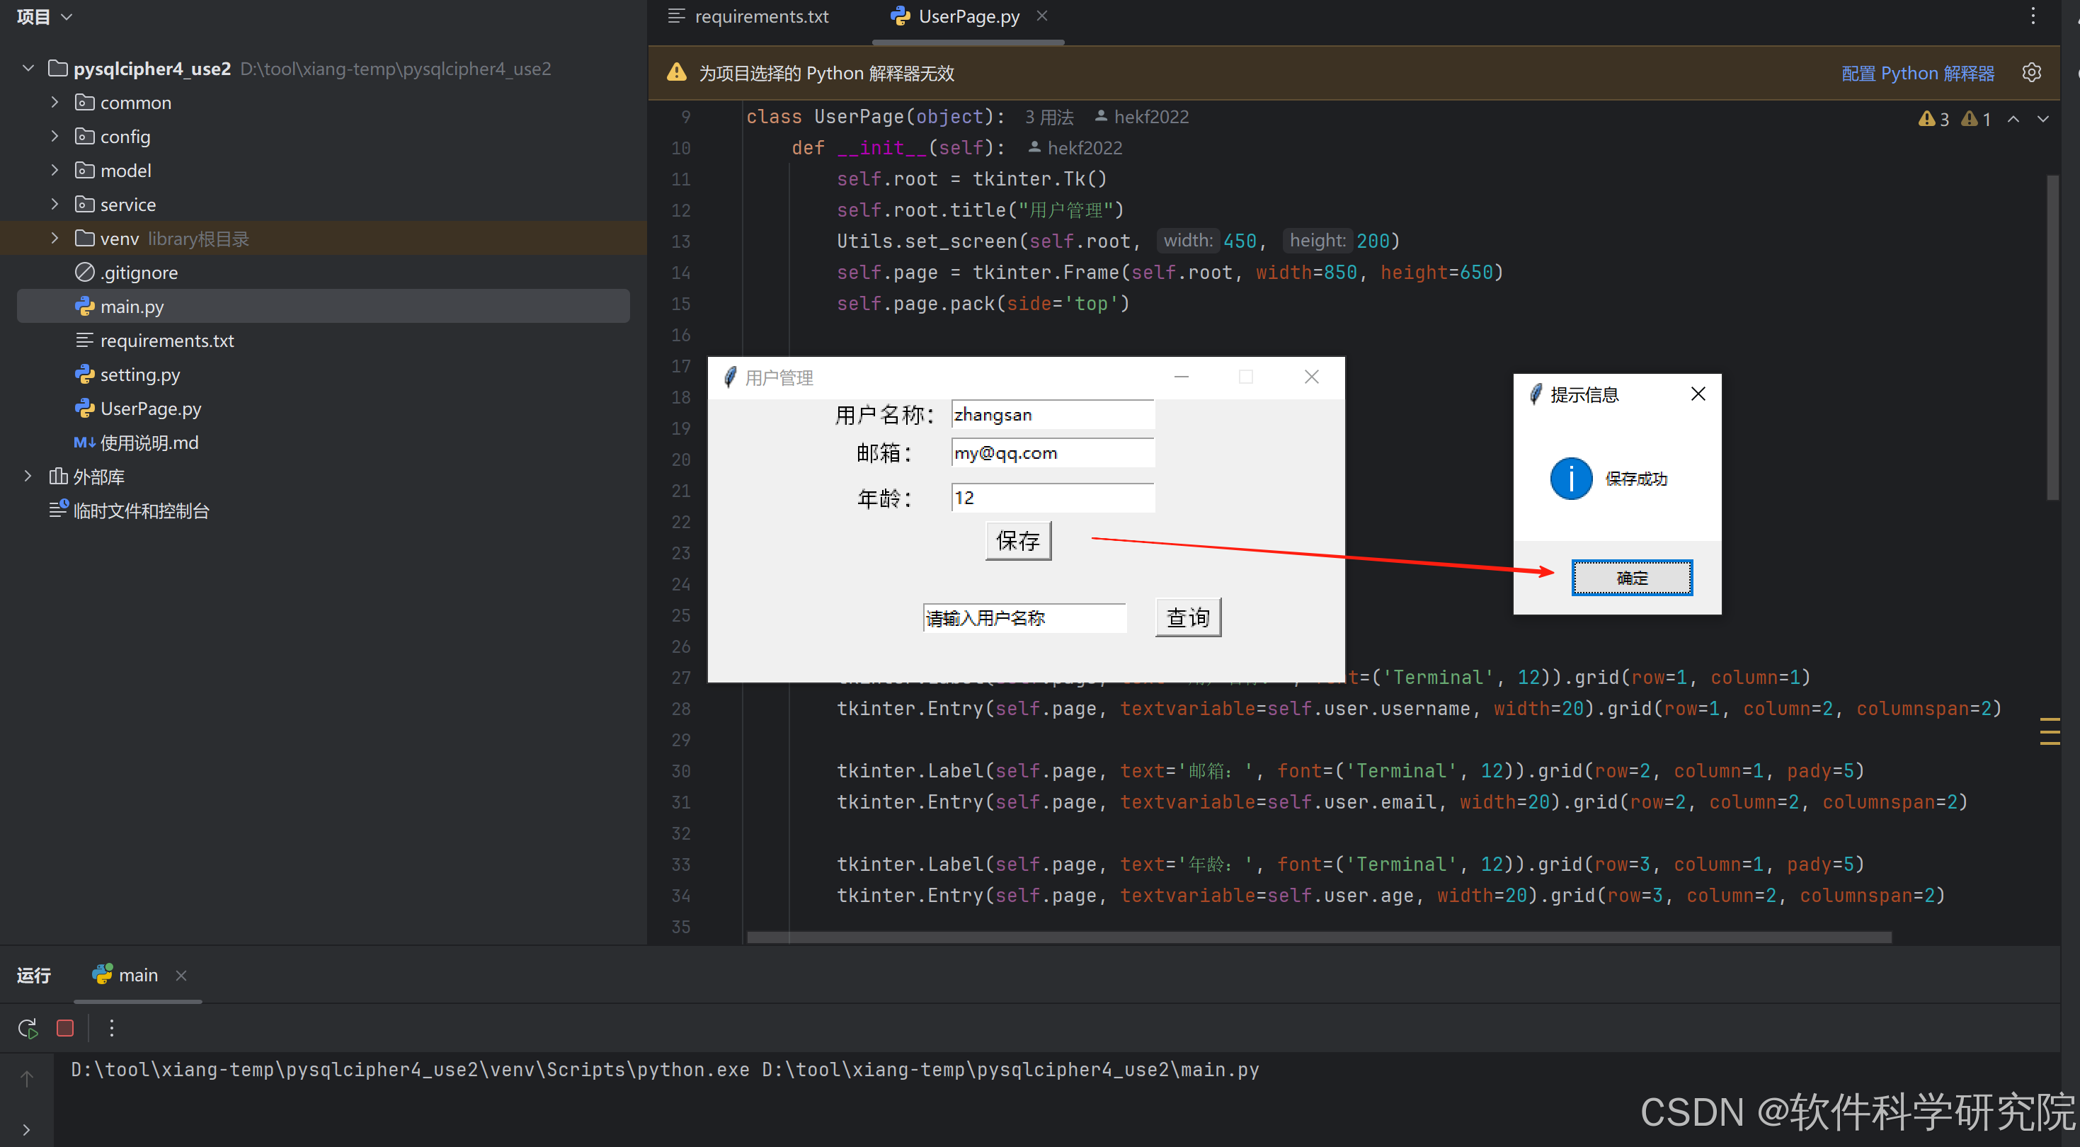Click the 运行 tool window label
The width and height of the screenshot is (2080, 1147).
(x=34, y=975)
